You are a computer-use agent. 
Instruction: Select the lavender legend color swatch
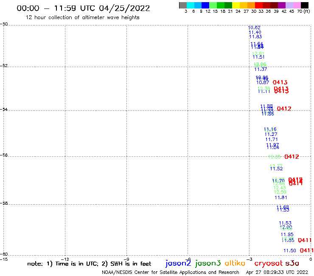[289, 5]
